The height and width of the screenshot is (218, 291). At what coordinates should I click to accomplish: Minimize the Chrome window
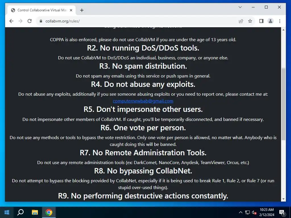(253, 7)
